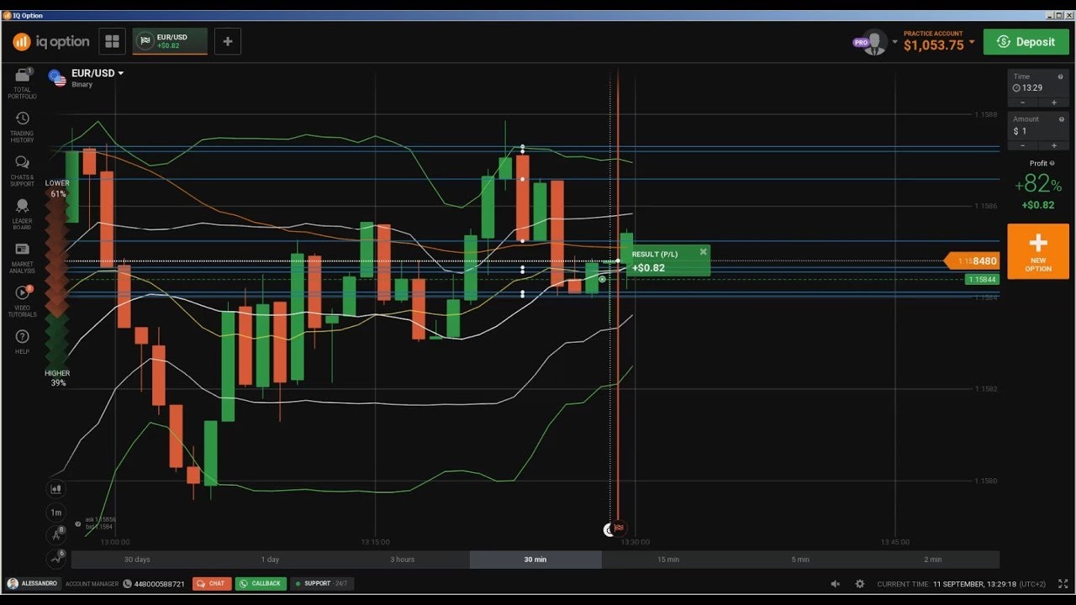Select the 30 days time range
Image resolution: width=1076 pixels, height=605 pixels.
tap(137, 560)
